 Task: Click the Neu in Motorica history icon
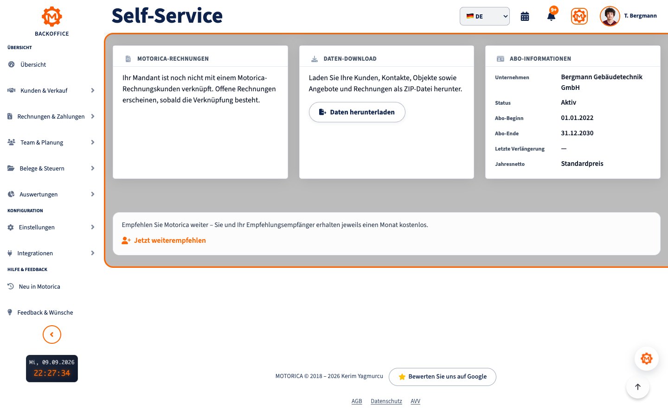[x=11, y=286]
